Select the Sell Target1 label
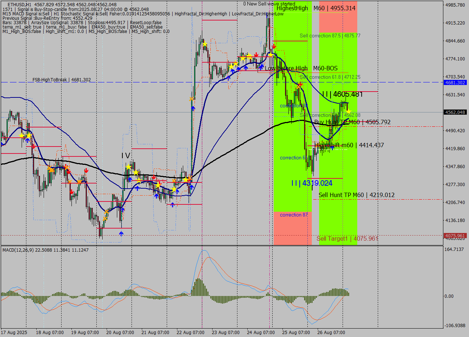The image size is (469, 337). point(347,238)
